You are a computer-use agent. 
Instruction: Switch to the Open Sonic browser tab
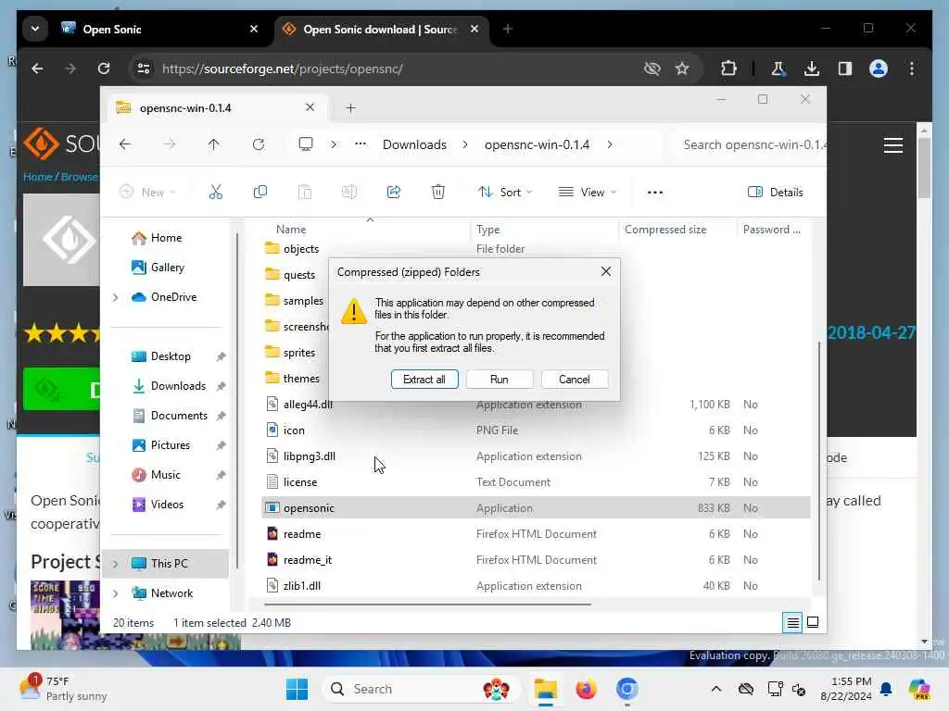click(x=160, y=29)
